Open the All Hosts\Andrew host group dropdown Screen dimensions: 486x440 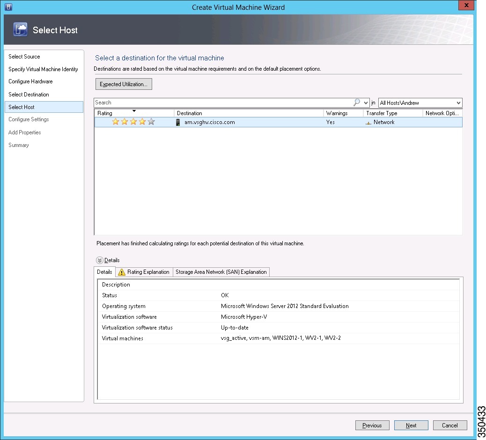[420, 103]
